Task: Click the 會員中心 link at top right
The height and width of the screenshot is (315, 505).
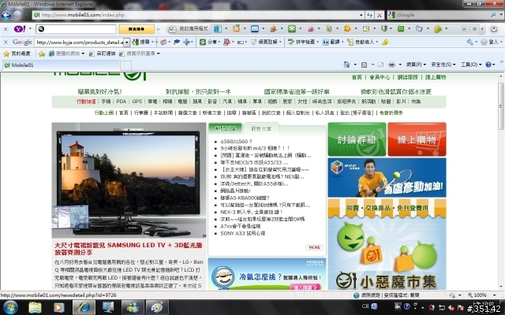Action: 380,77
